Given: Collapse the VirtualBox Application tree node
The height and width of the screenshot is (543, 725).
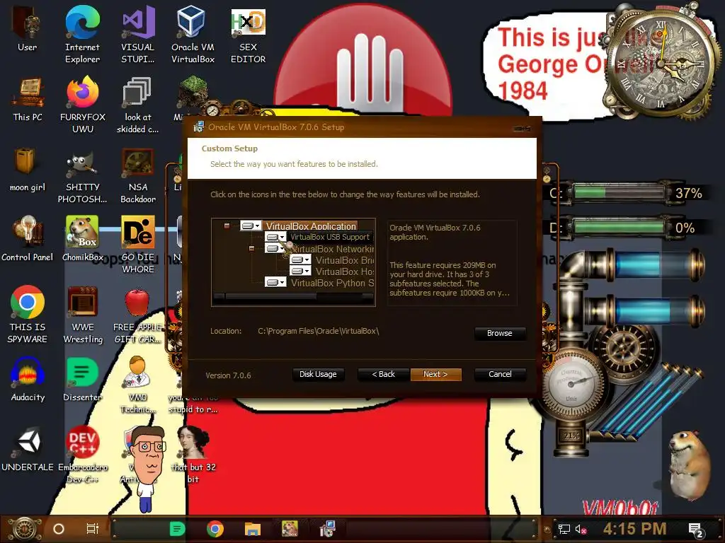Looking at the screenshot, I should click(227, 226).
